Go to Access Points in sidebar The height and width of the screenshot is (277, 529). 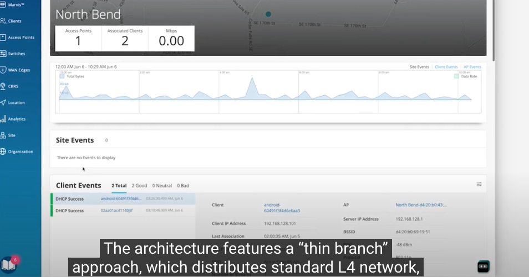coord(3,38)
